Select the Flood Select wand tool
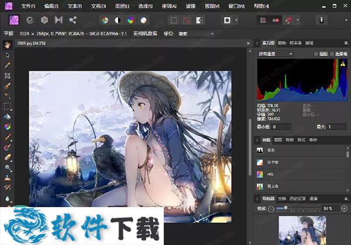This screenshot has width=351, height=245. coord(8,96)
